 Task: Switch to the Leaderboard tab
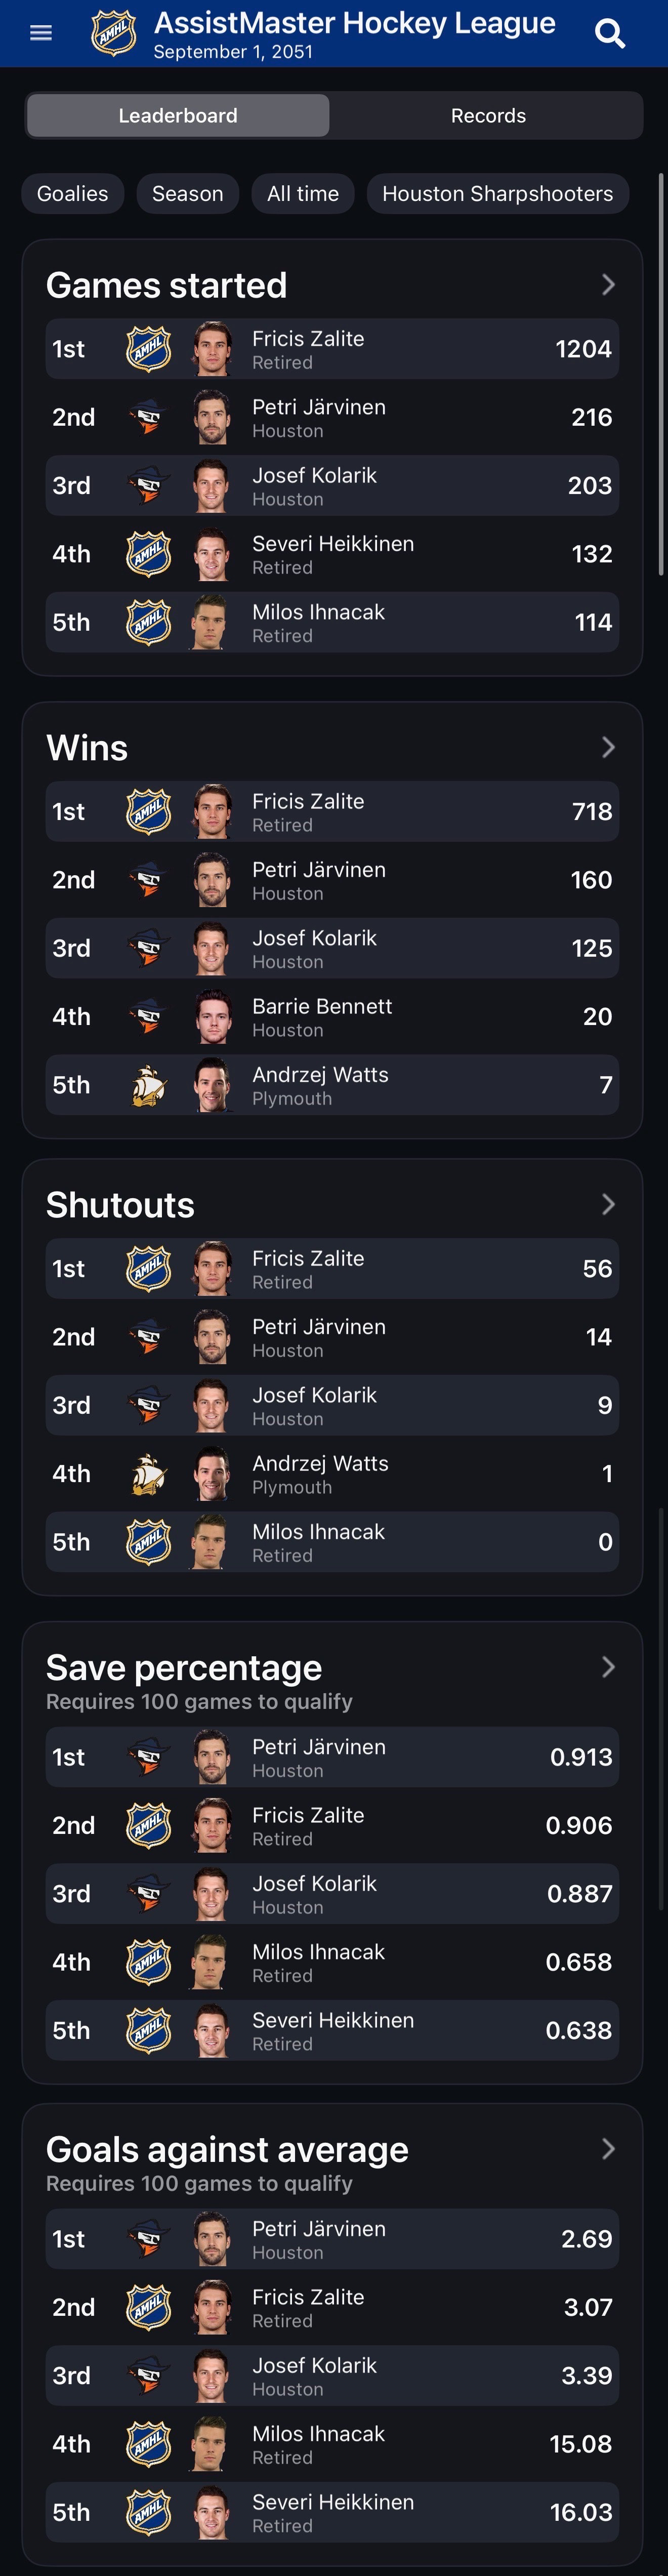(178, 116)
